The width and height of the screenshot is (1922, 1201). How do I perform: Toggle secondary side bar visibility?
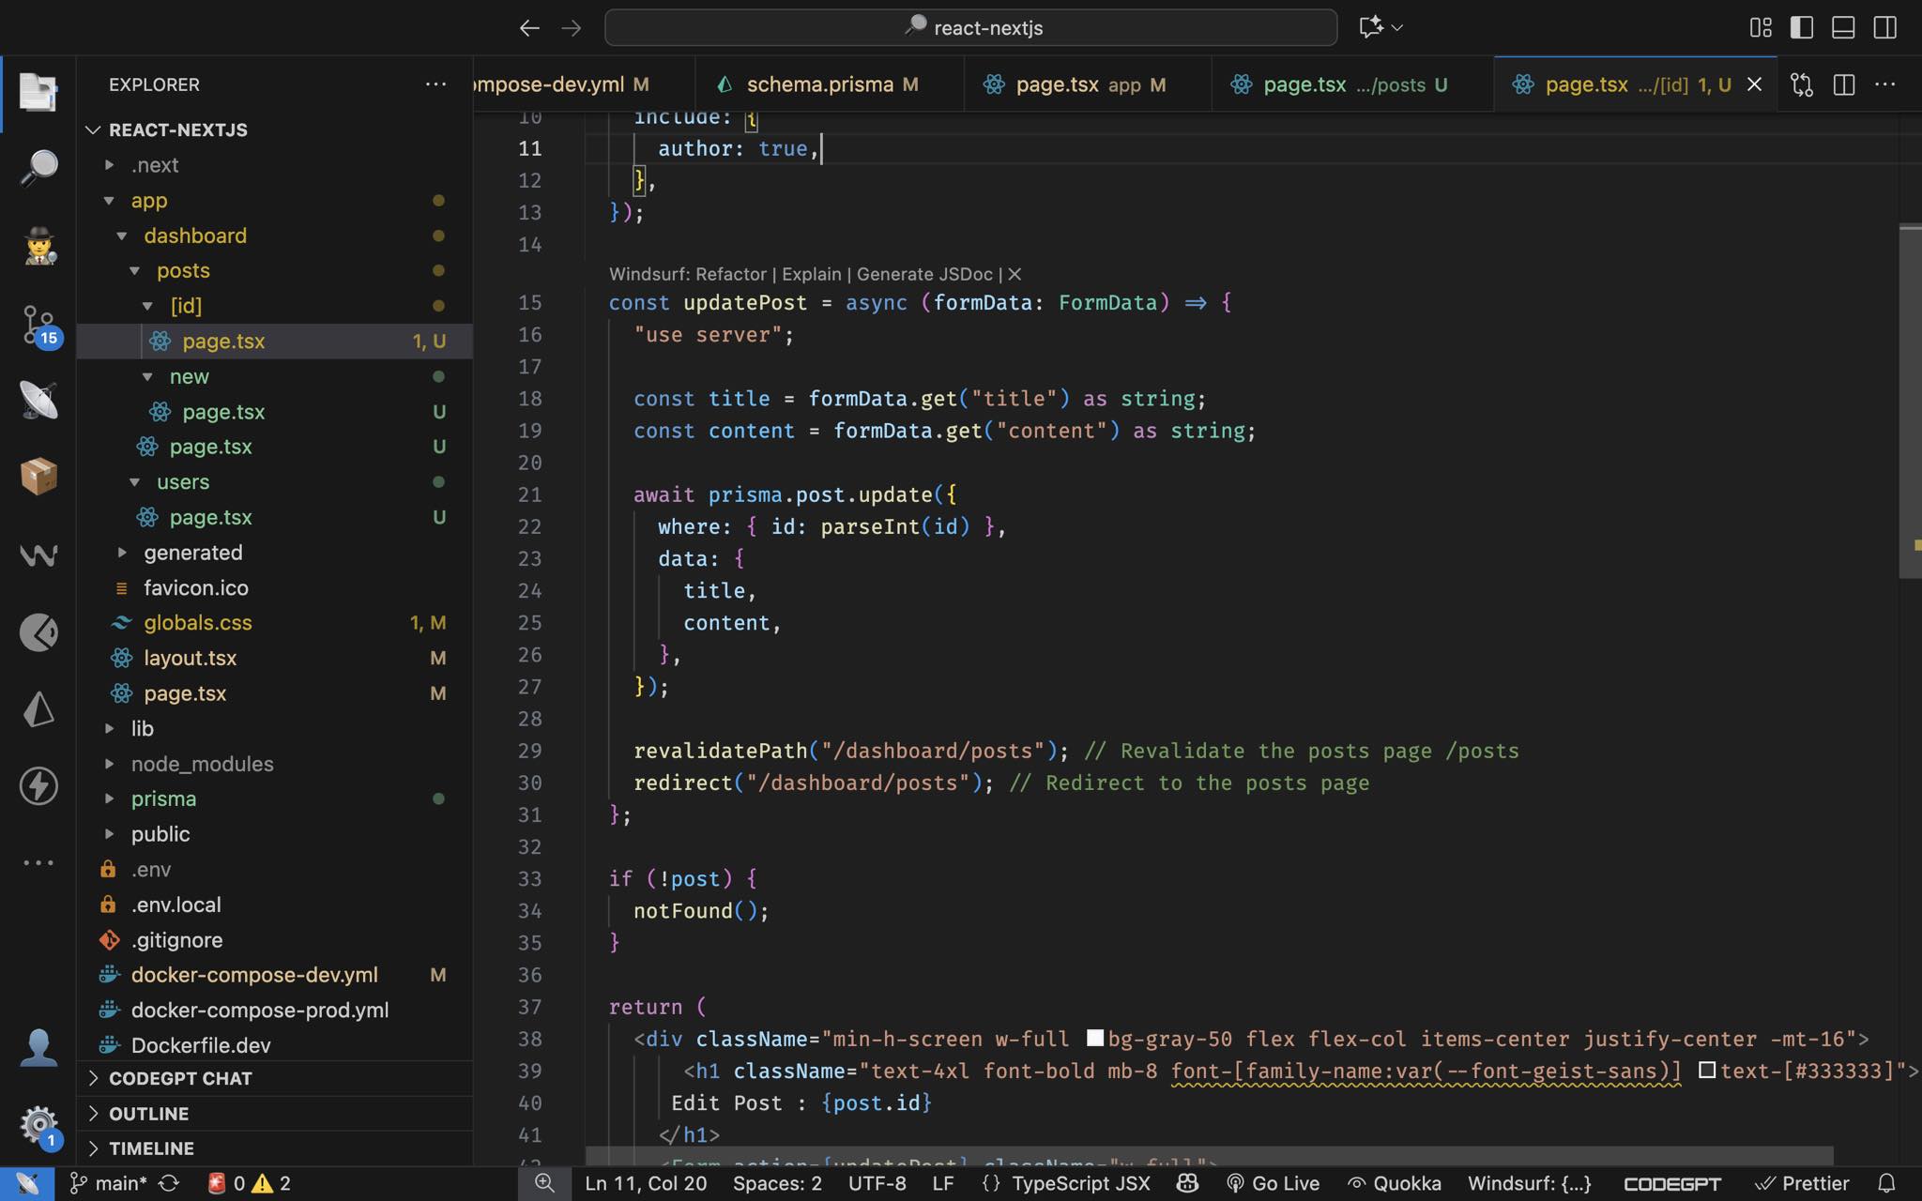1884,27
